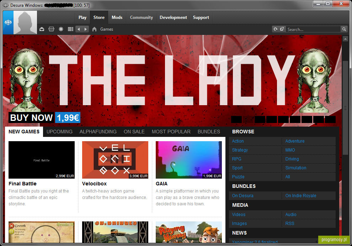Open the Videos media link
Screen dimensions: 352x246
click(239, 215)
